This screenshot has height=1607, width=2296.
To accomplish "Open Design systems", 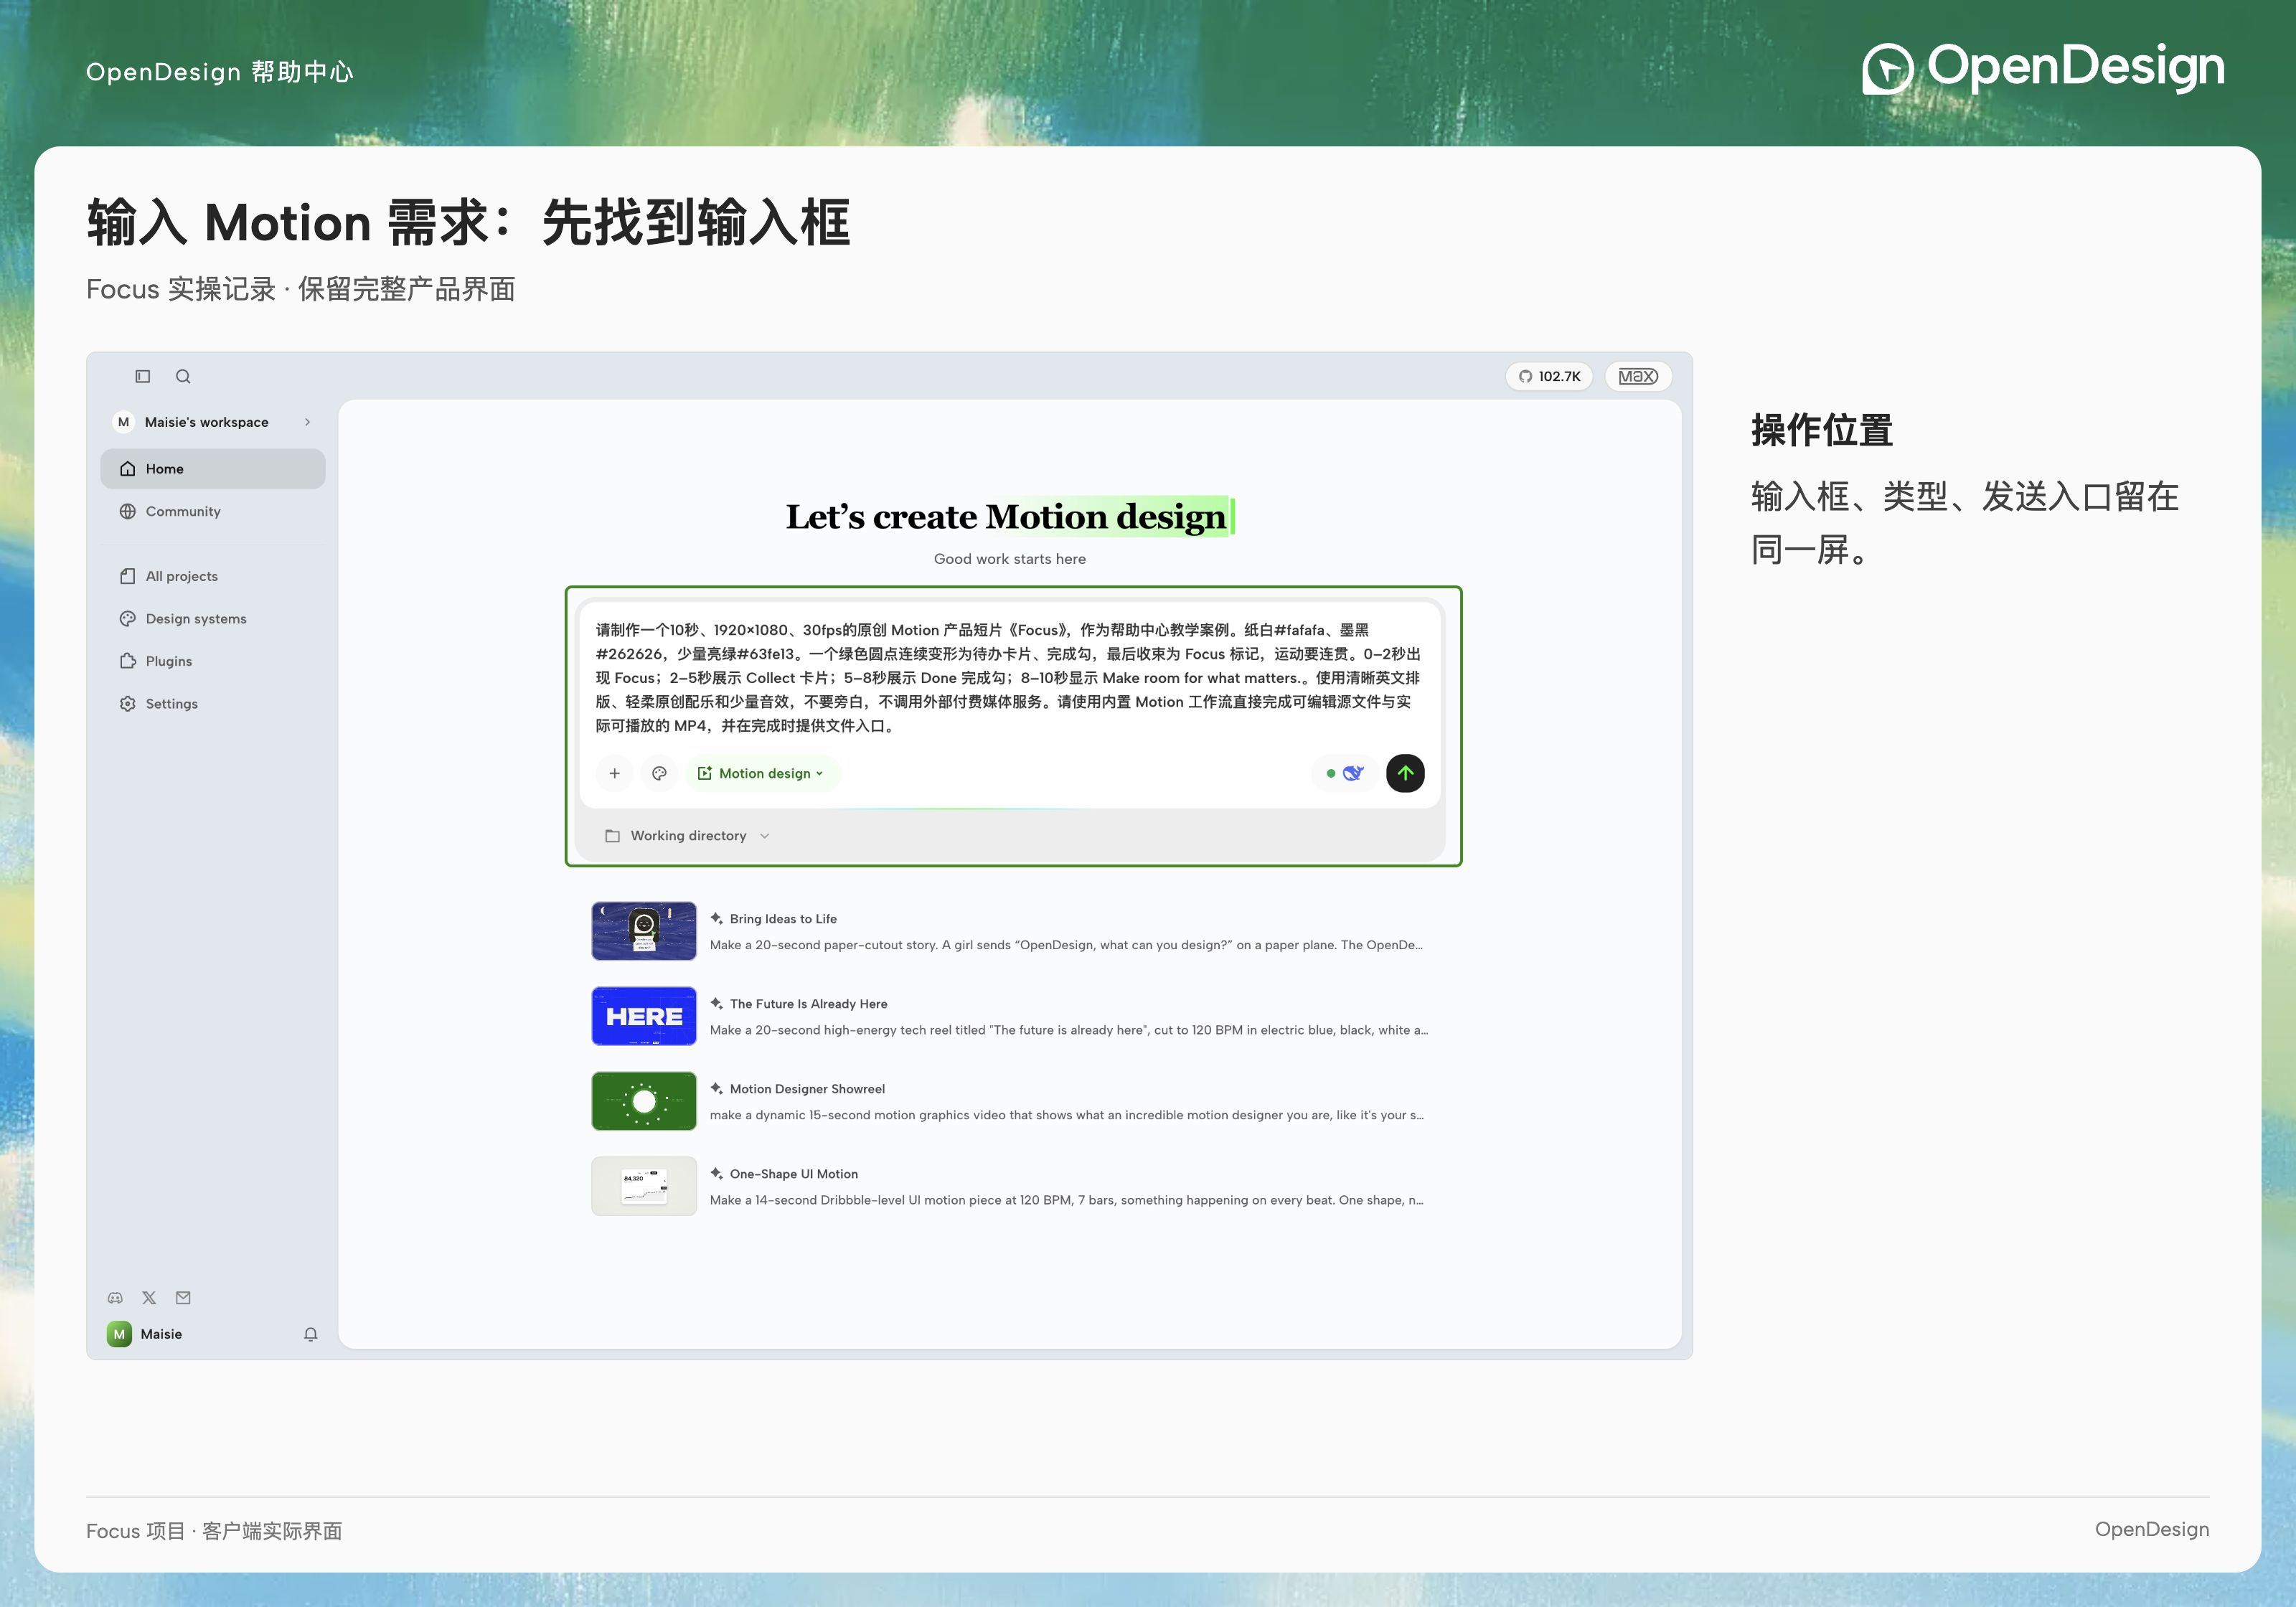I will (213, 619).
